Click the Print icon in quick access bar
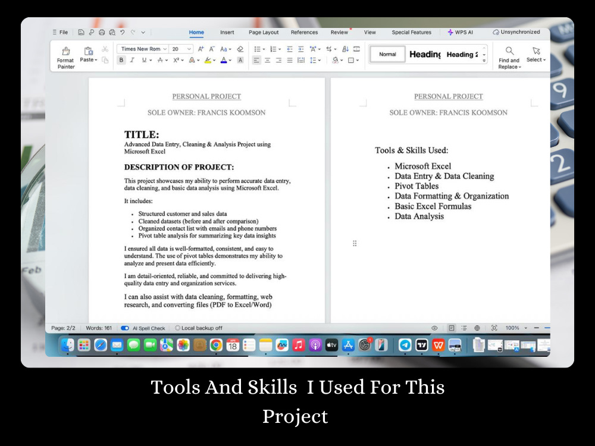The image size is (595, 446). click(102, 32)
